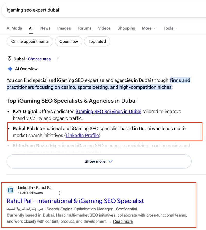
Task: Click Read more in LinkedIn snippet
Action: 123,221
